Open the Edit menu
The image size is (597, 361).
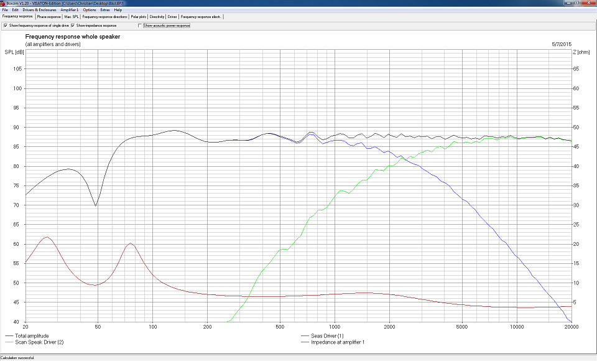(15, 10)
